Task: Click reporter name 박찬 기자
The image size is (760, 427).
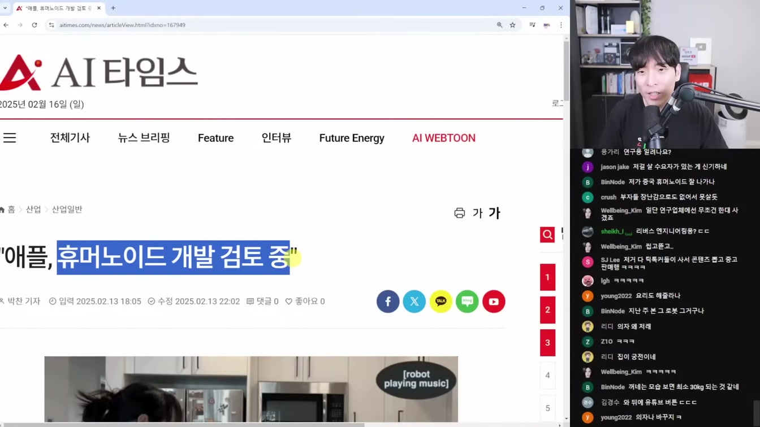Action: (x=23, y=302)
